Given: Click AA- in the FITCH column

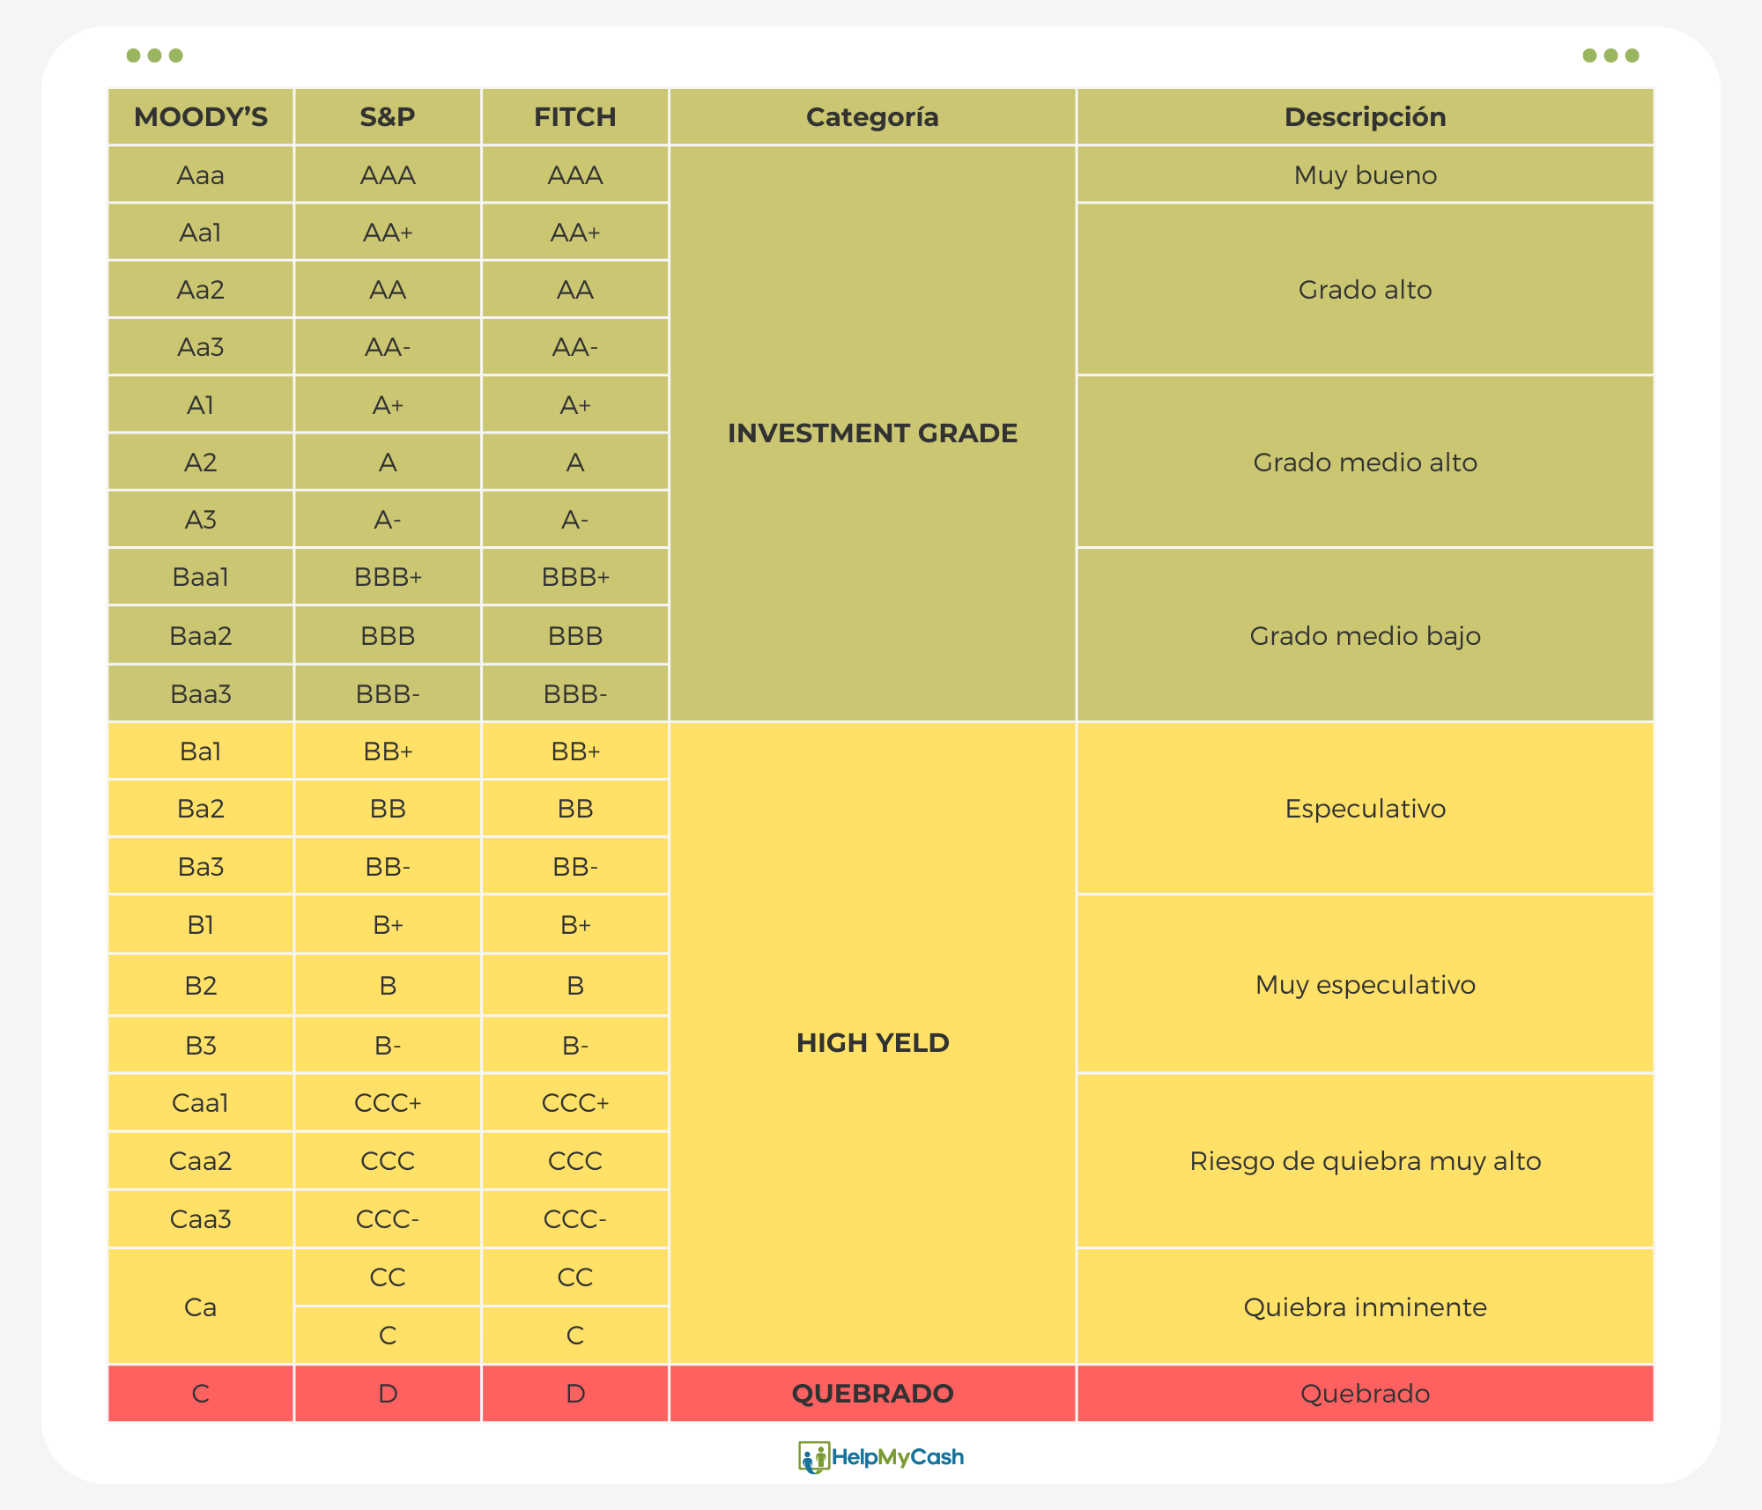Looking at the screenshot, I should tap(575, 346).
